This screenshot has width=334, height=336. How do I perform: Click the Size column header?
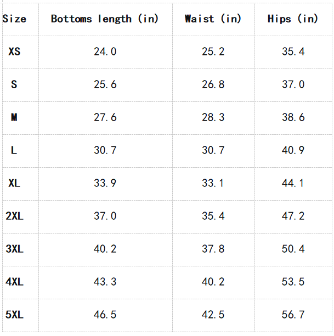14,19
